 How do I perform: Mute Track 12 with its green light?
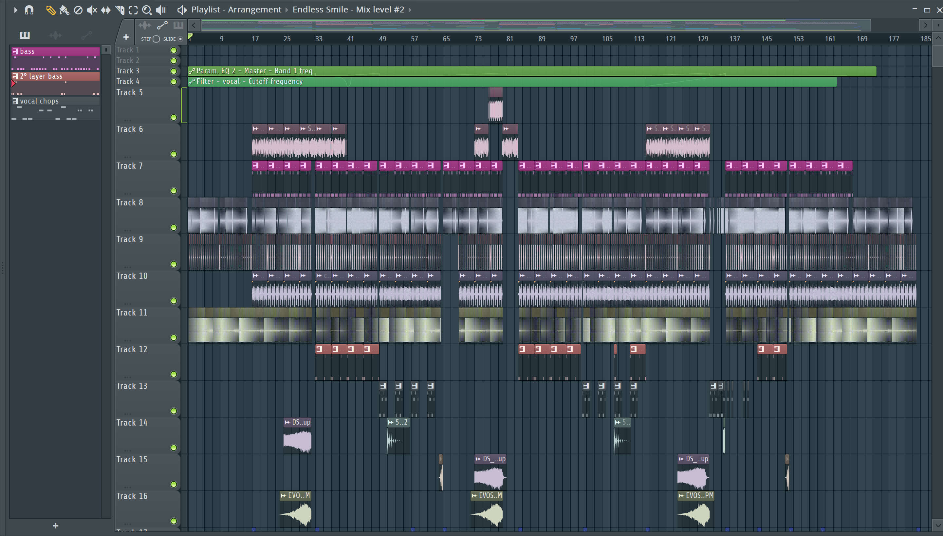coord(174,374)
